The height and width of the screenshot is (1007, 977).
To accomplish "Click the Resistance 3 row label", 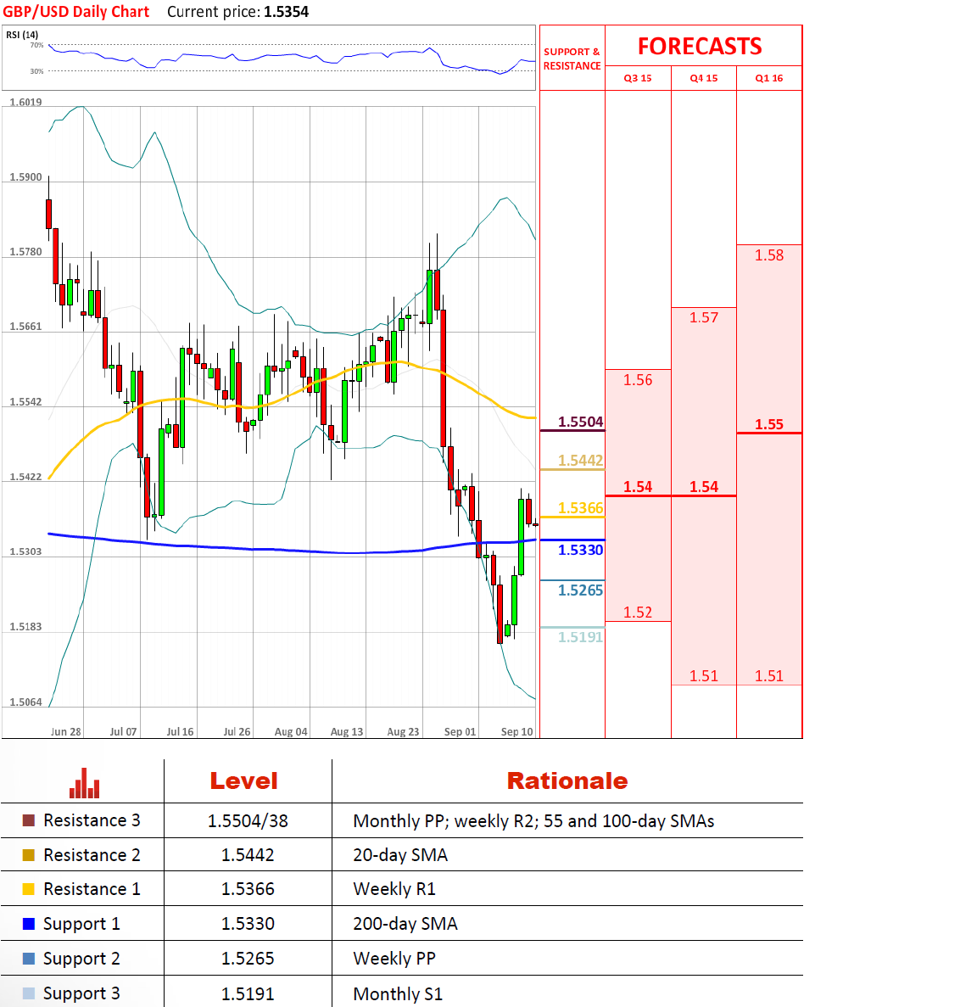I will click(x=92, y=820).
